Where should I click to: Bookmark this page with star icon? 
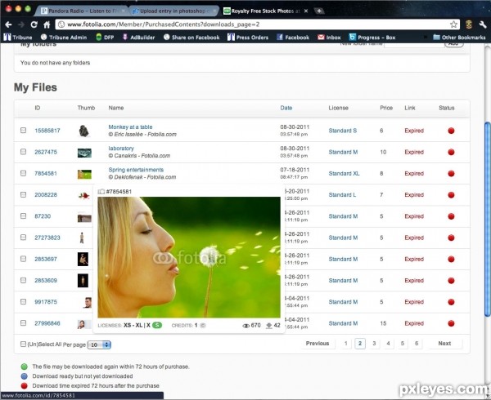tap(453, 24)
